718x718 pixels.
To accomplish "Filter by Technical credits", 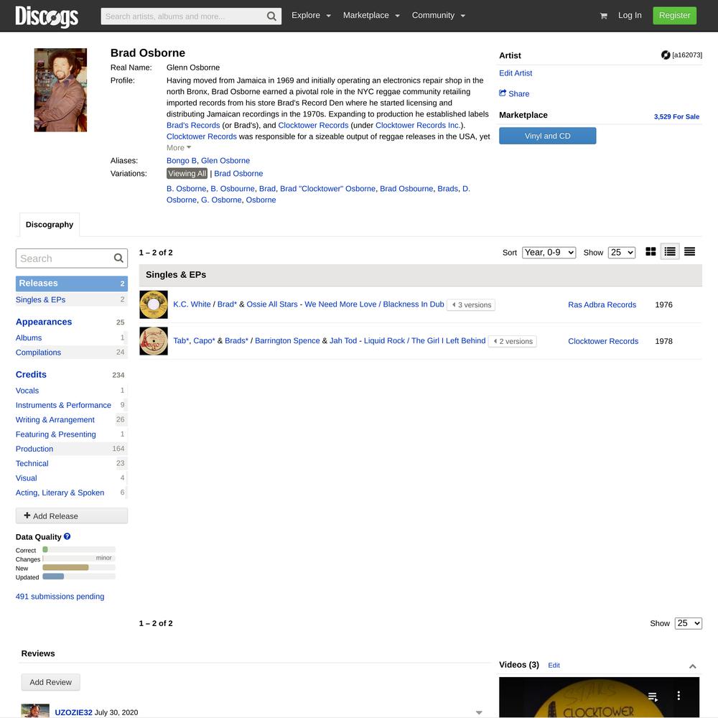I will (32, 463).
